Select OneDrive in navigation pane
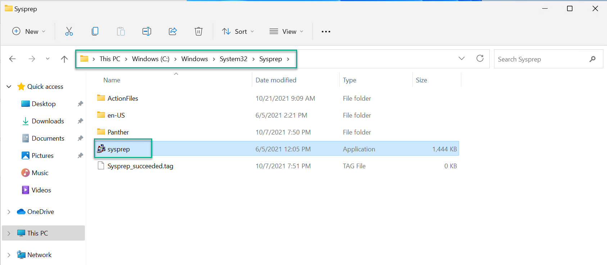This screenshot has height=265, width=607. coord(41,212)
